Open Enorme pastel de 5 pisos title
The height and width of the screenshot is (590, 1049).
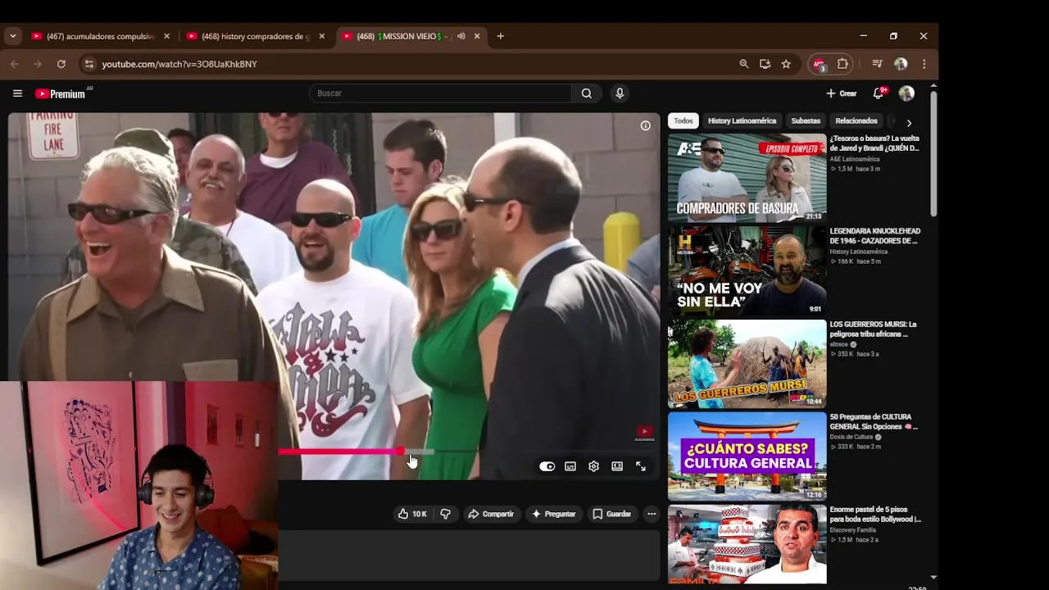(x=875, y=515)
